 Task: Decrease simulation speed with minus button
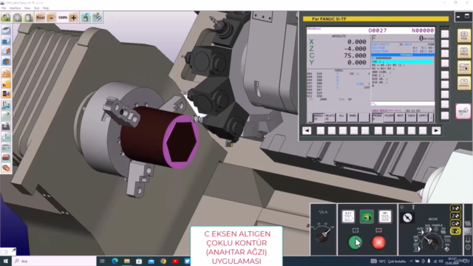(x=51, y=18)
